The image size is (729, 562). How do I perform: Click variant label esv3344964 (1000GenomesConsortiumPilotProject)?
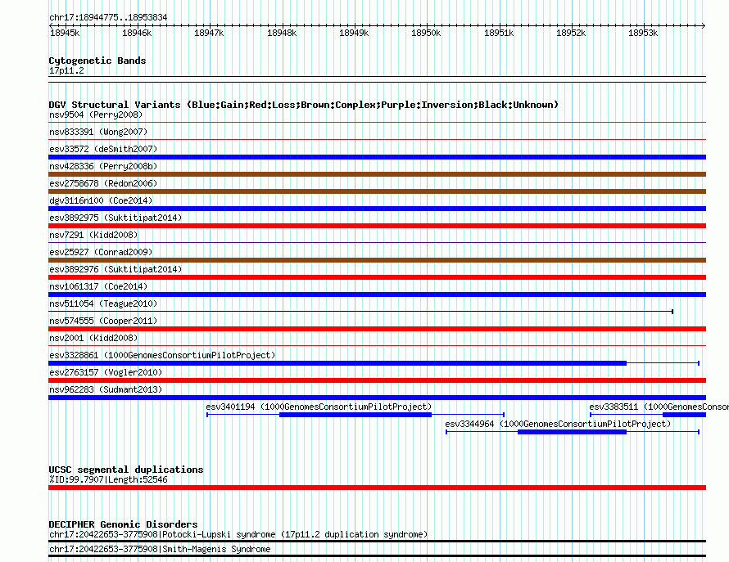tap(558, 424)
